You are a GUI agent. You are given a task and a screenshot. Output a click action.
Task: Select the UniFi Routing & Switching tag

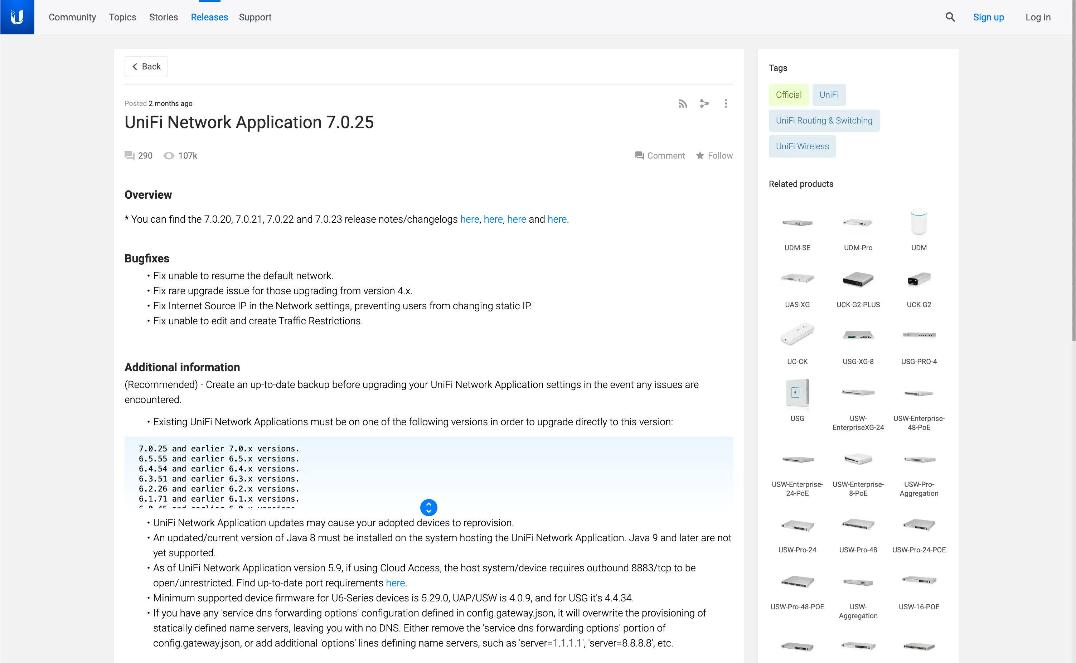pos(824,121)
